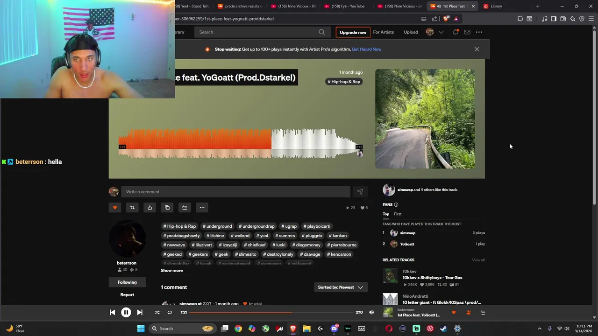
Task: Repost this track
Action: tap(132, 208)
